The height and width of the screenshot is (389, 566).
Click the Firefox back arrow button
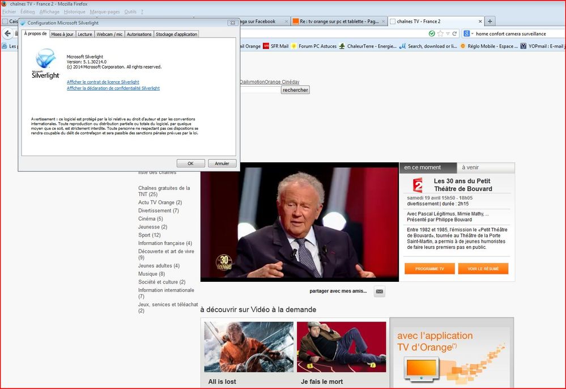click(8, 33)
